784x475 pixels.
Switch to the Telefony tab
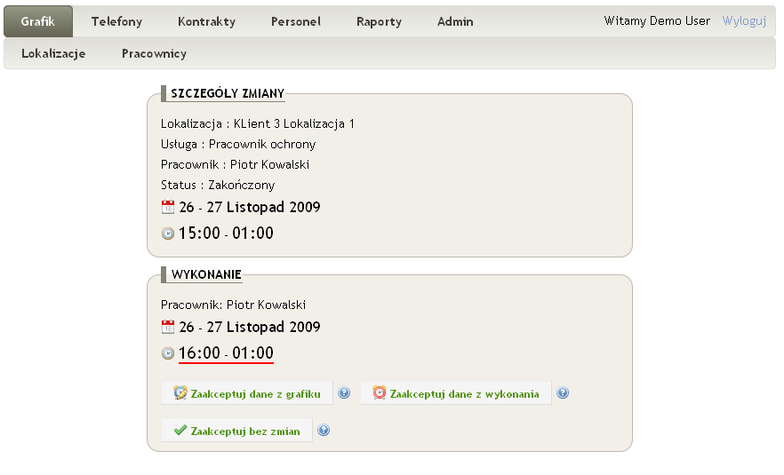[x=116, y=21]
